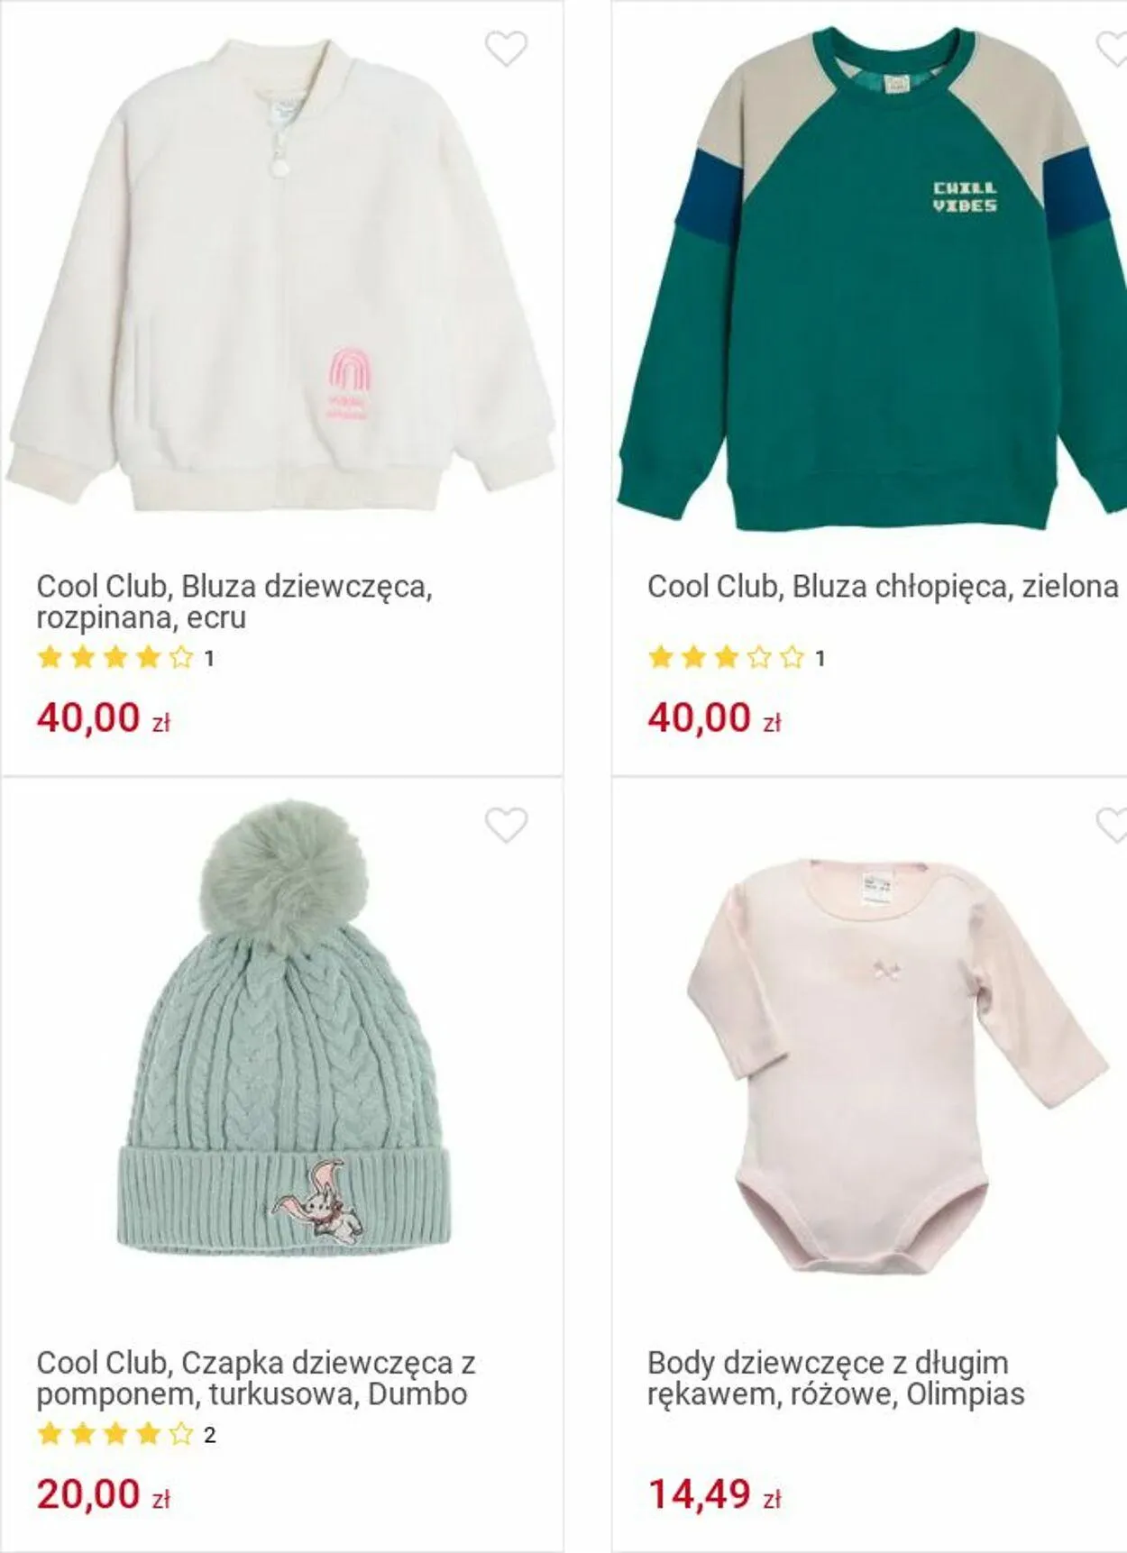Tap heart icon on pink Olimpias bodysuit

(1112, 825)
